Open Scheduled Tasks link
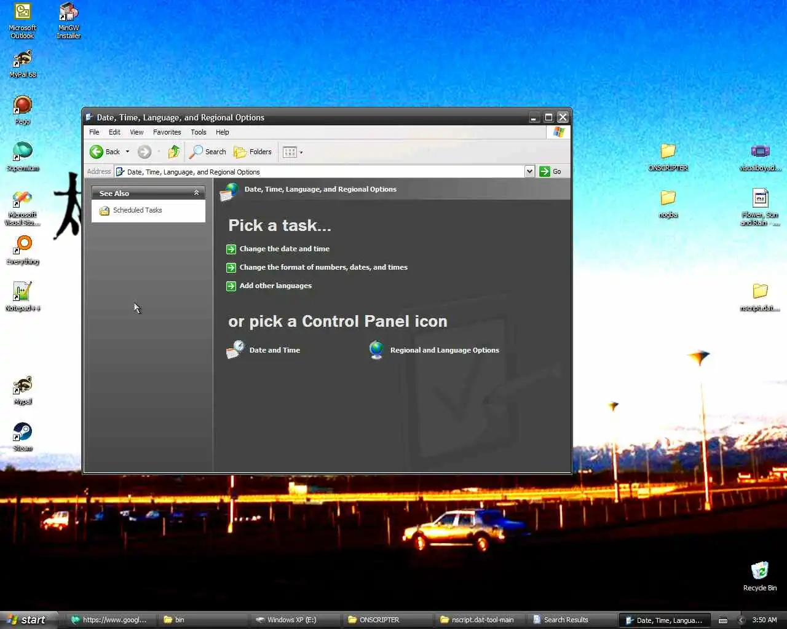 click(130, 210)
